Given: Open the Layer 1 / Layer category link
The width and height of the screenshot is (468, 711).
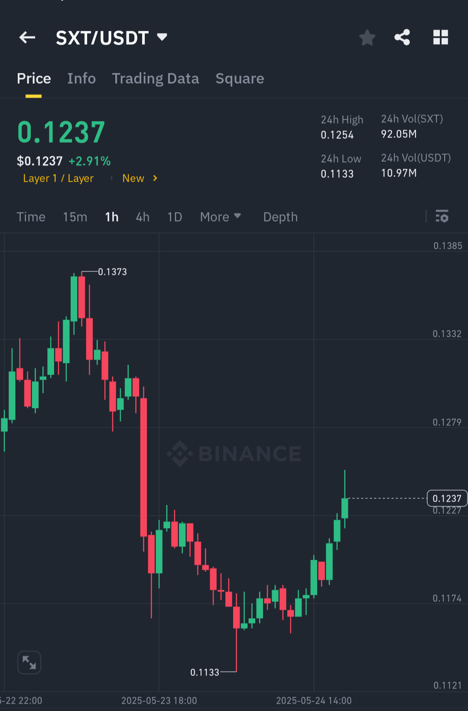Looking at the screenshot, I should click(58, 178).
